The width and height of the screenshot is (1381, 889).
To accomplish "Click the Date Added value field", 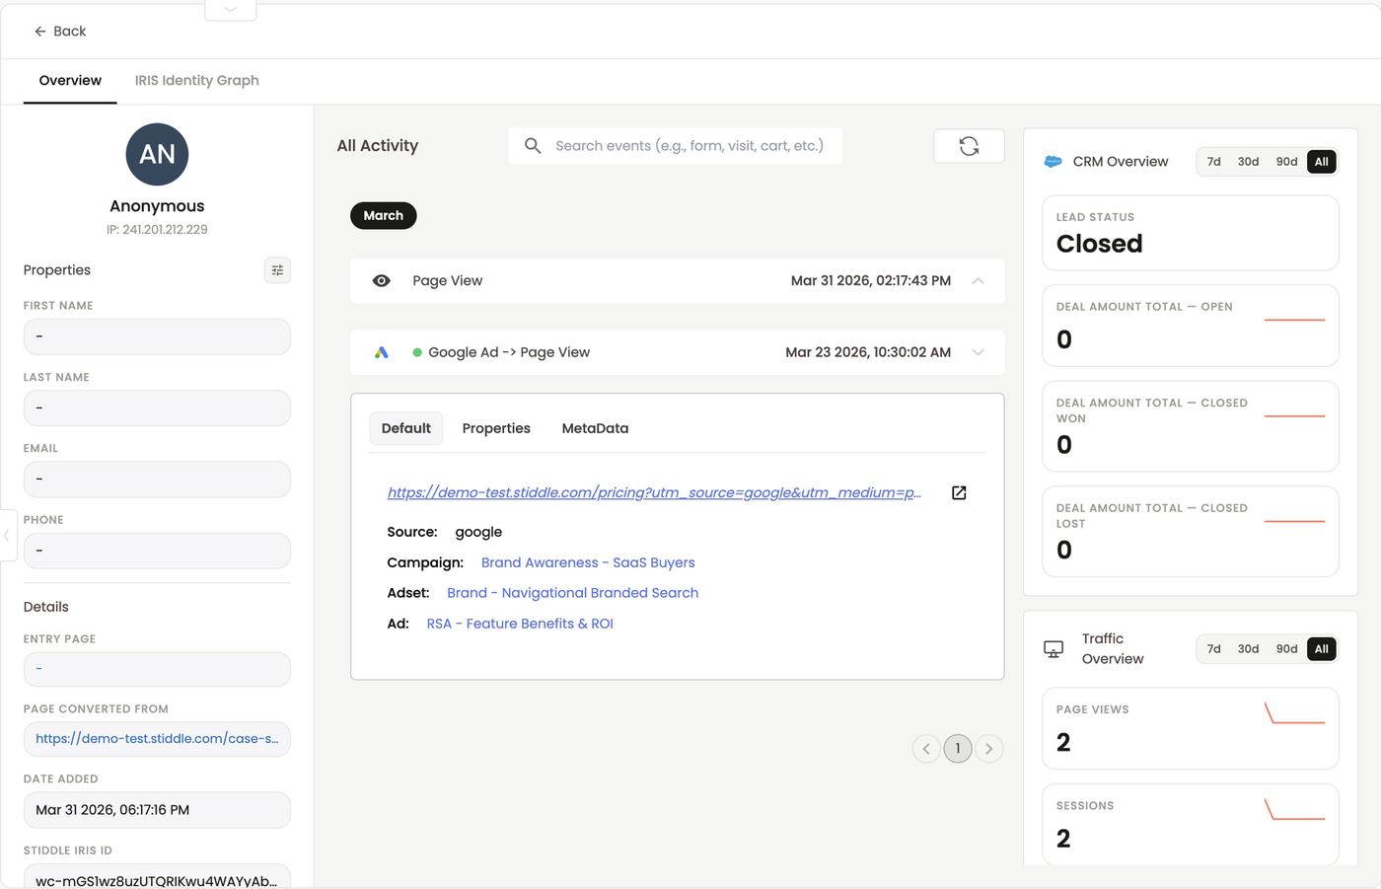I will [157, 810].
